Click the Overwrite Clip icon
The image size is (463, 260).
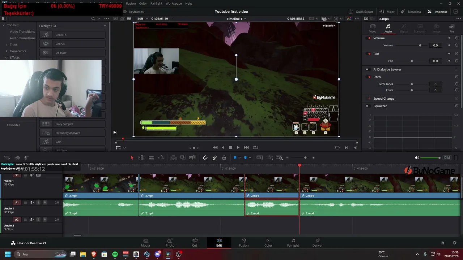(183, 157)
